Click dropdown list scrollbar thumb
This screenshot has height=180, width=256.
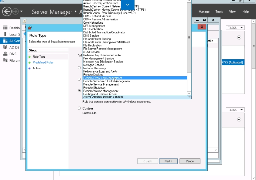[189, 38]
